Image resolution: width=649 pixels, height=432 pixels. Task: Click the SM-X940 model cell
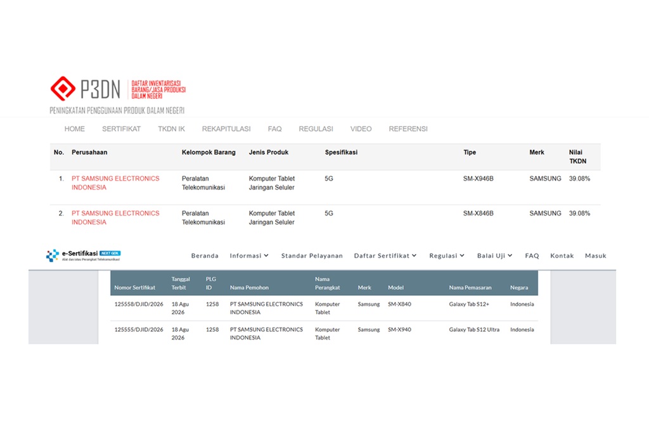click(399, 330)
